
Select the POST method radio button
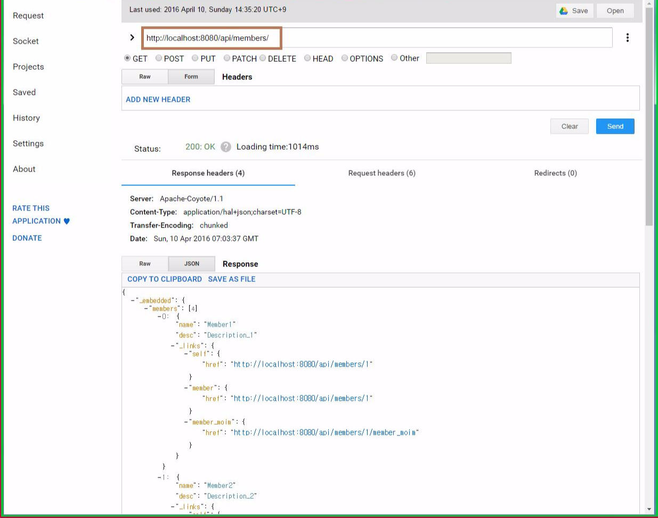(159, 58)
